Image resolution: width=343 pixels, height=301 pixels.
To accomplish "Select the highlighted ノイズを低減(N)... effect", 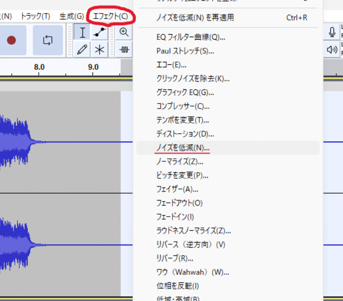I will (227, 148).
